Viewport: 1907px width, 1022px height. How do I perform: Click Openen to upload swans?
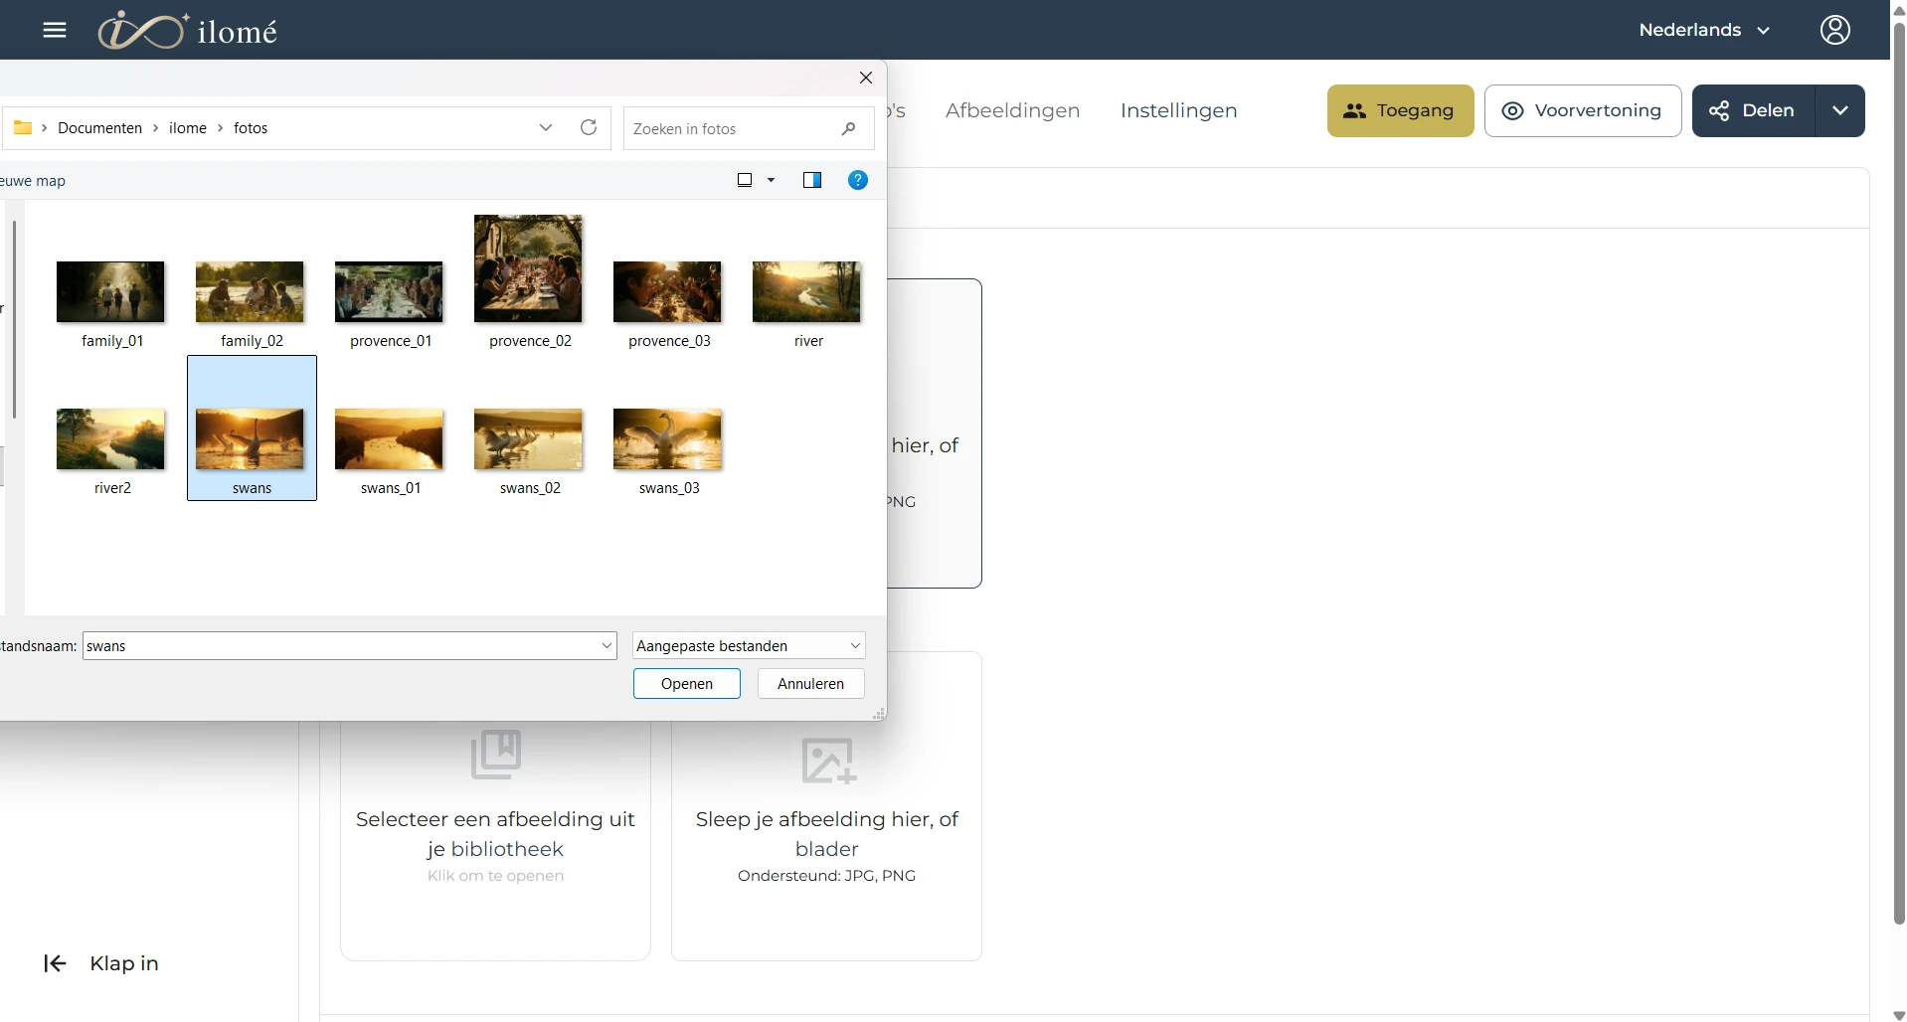coord(687,684)
